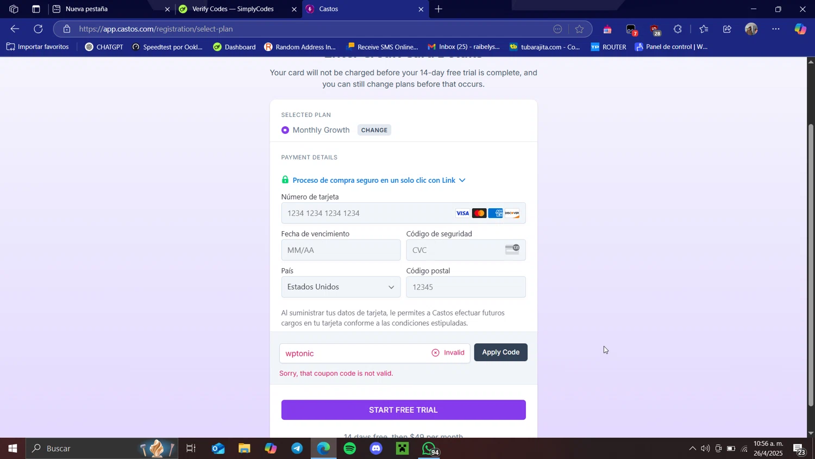815x459 pixels.
Task: Click the green lock security icon
Action: tap(285, 180)
